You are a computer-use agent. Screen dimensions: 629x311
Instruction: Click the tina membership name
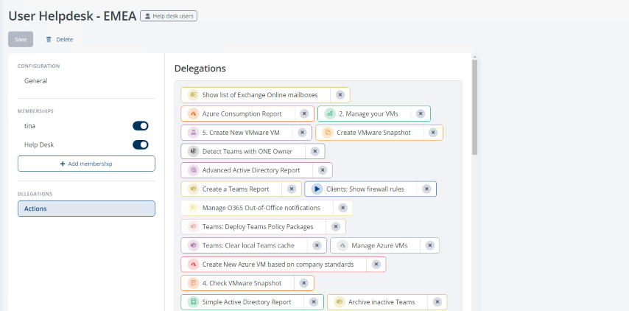[x=29, y=126]
